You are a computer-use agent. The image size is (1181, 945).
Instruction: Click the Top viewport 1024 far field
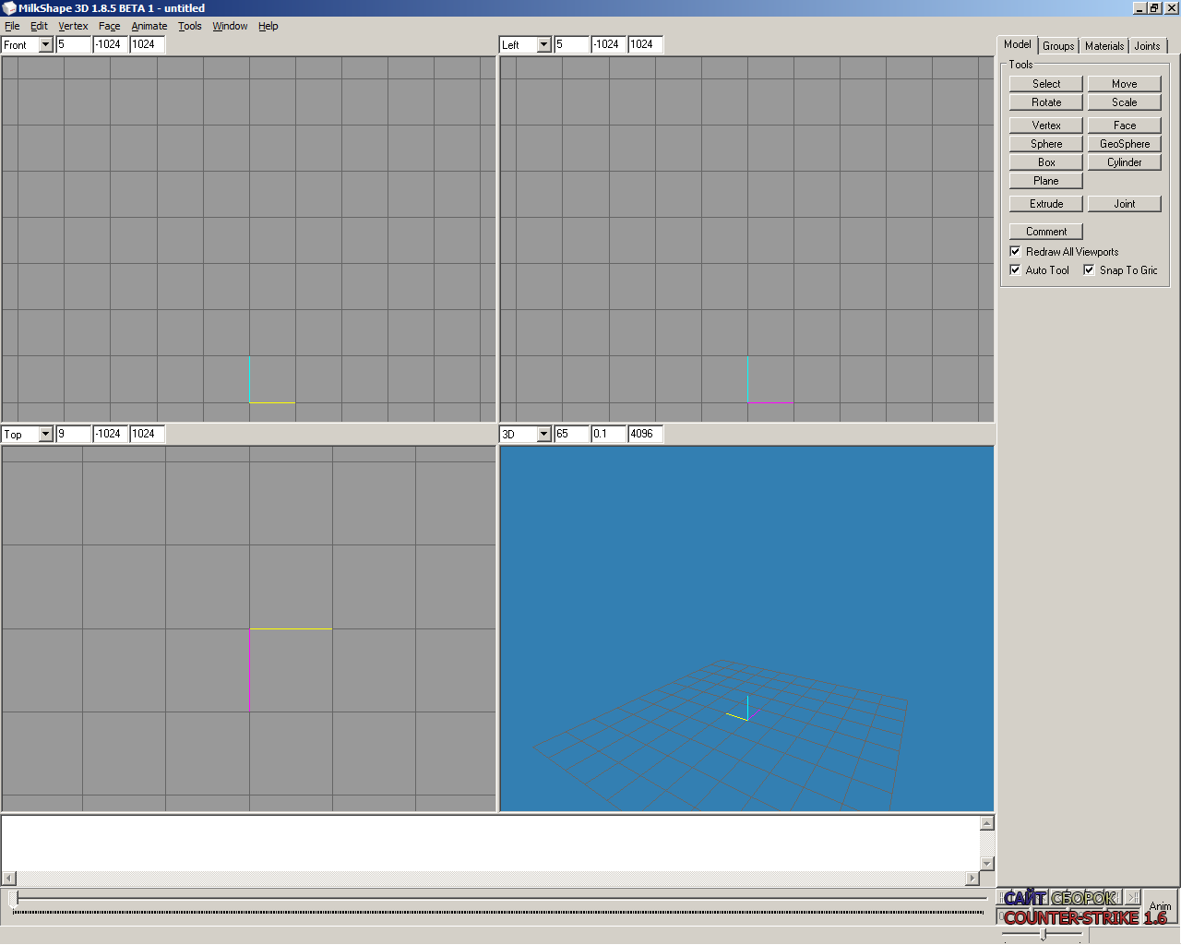pyautogui.click(x=148, y=434)
